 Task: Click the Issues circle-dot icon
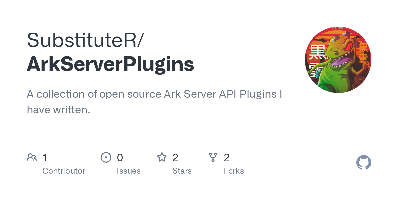(106, 157)
